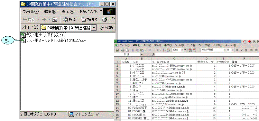Click the Cut scissors icon in Excel
Viewport: 259px width, 121px height.
coord(133,50)
